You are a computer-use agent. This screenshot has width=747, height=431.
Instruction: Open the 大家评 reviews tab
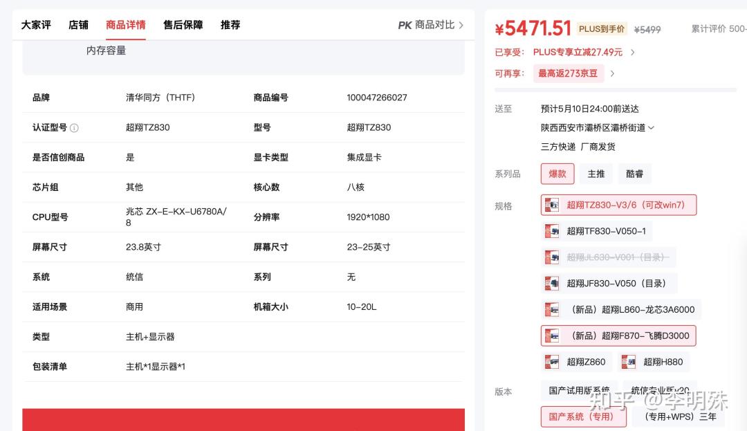point(36,25)
